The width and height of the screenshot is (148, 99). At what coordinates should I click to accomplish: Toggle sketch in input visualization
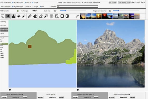click(25, 3)
